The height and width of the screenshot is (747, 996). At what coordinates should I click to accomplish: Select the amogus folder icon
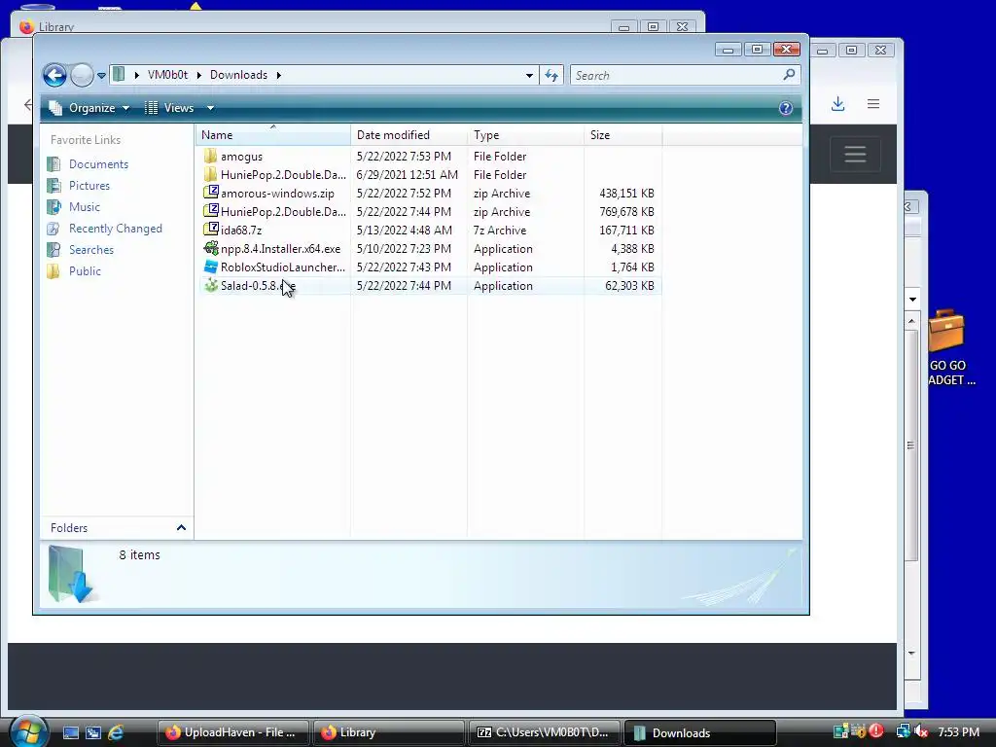[211, 156]
